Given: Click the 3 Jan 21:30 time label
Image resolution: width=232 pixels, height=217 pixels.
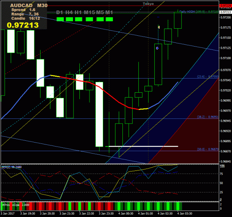Looking at the screenshot, I should [67, 214].
